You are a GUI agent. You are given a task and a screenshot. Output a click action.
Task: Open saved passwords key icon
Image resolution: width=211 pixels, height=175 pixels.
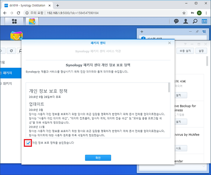click(x=193, y=13)
